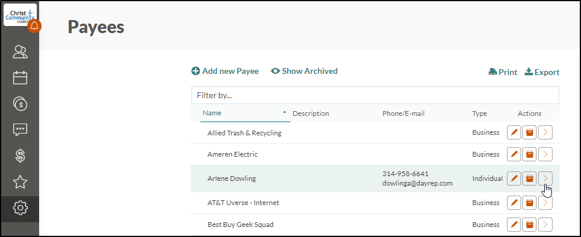Click the Add new Payee link

pos(225,71)
